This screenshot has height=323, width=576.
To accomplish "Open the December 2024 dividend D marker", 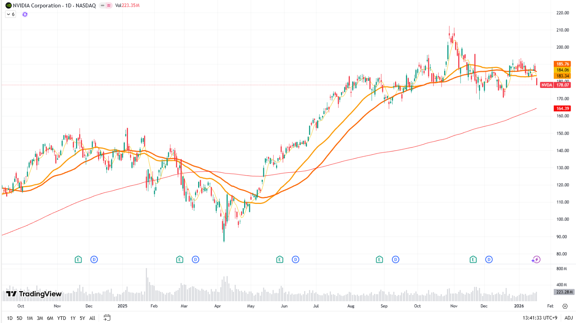I will coord(94,259).
